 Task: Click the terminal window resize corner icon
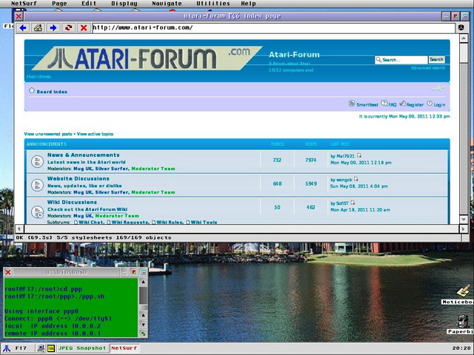(143, 334)
